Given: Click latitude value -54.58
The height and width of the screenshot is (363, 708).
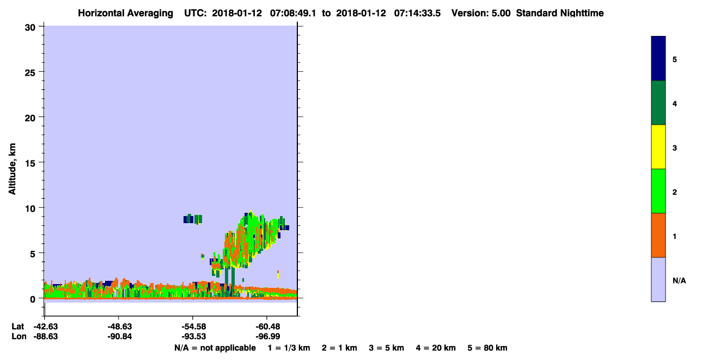Looking at the screenshot, I should 193,327.
